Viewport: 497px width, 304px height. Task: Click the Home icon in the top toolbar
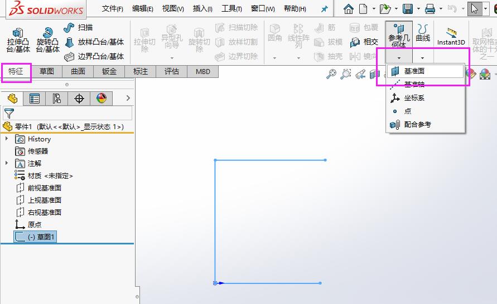click(x=348, y=9)
